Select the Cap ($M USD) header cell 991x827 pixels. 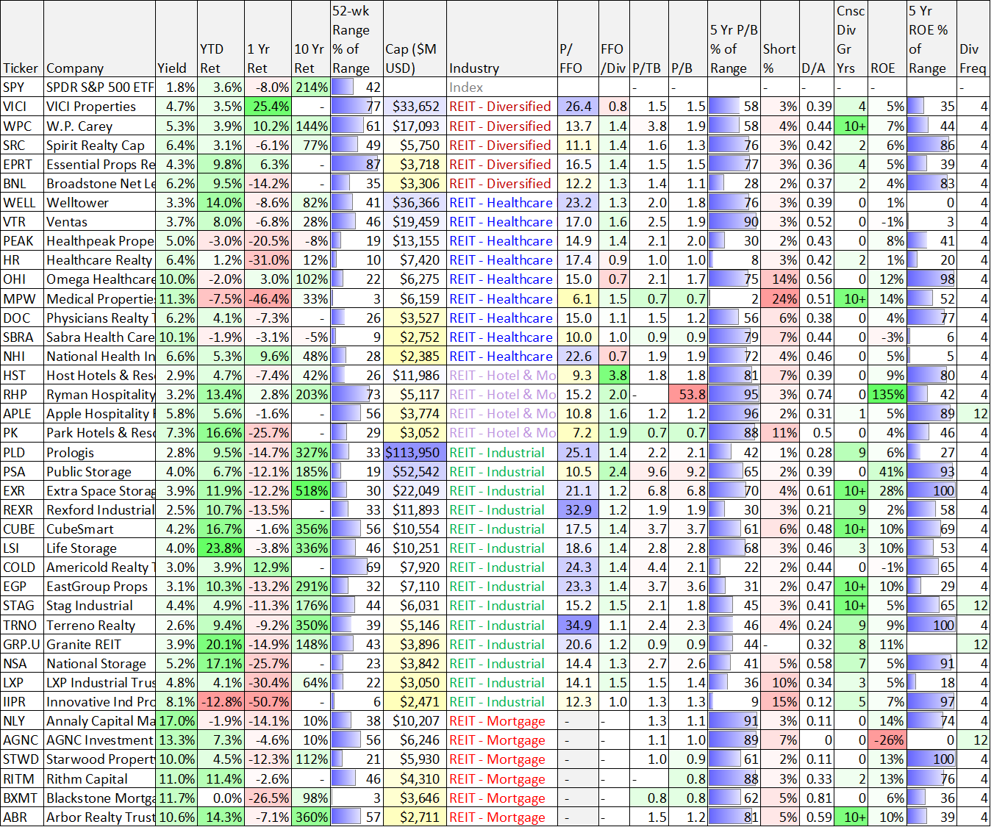click(415, 39)
